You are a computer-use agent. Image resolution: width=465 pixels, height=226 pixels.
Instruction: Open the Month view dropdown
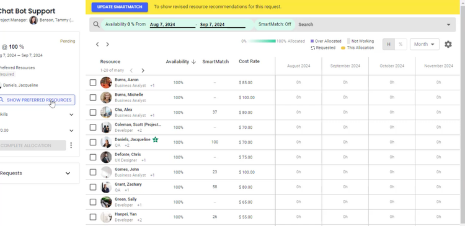tap(424, 45)
